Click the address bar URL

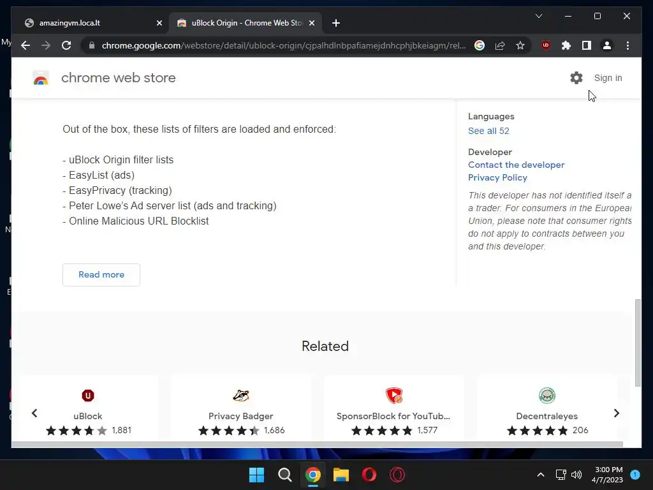tap(284, 45)
